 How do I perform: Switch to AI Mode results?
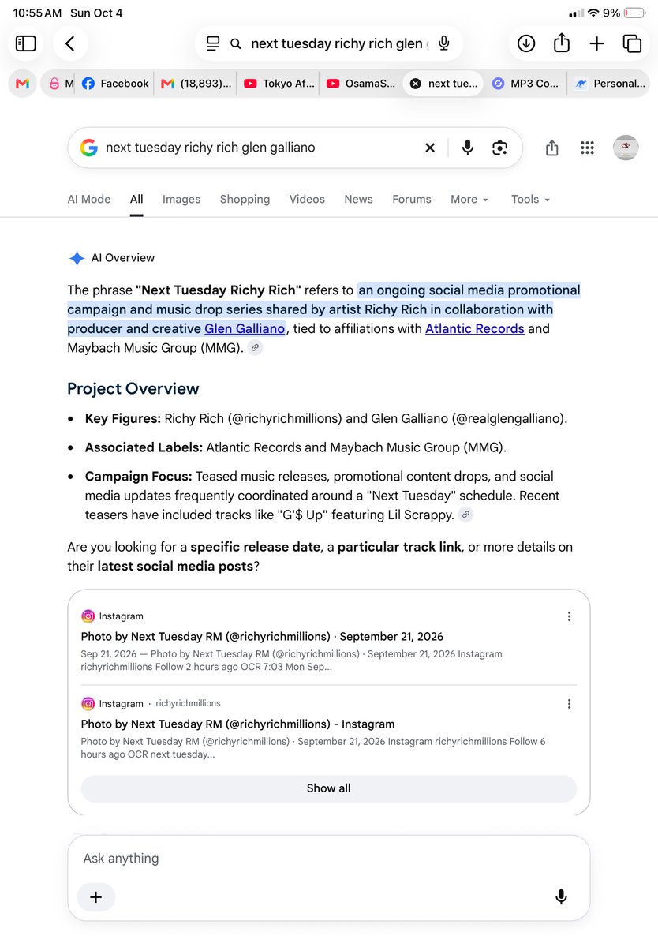[89, 200]
